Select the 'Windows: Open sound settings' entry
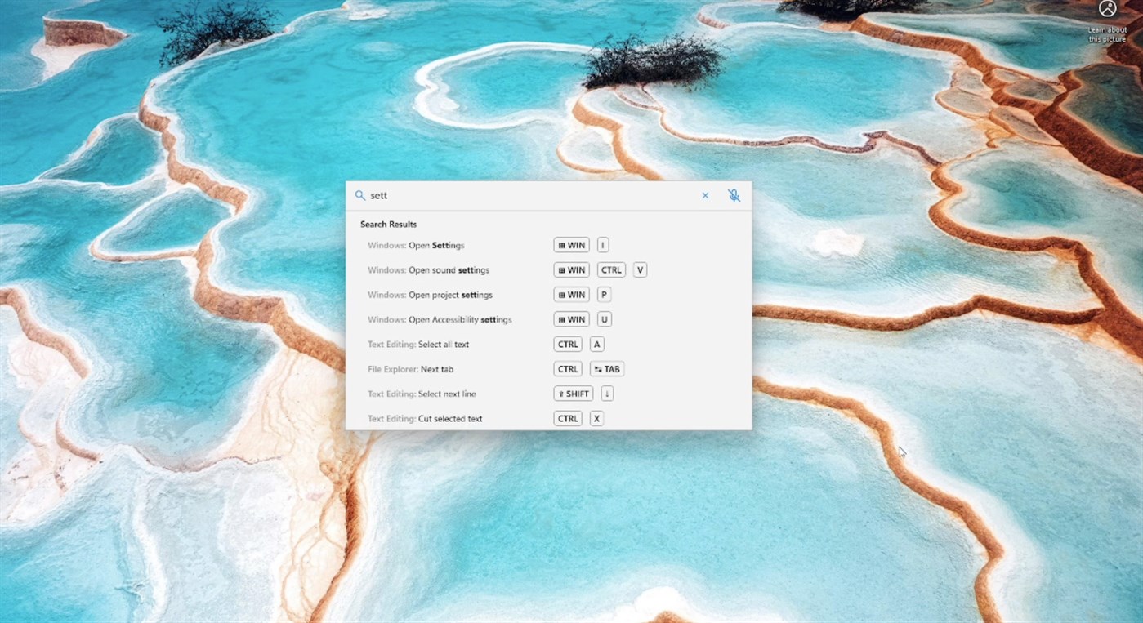This screenshot has height=623, width=1143. [x=430, y=269]
